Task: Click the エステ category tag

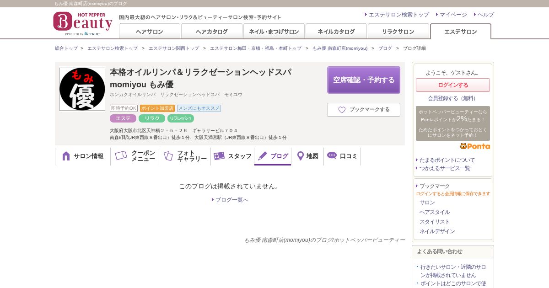Action: (123, 118)
